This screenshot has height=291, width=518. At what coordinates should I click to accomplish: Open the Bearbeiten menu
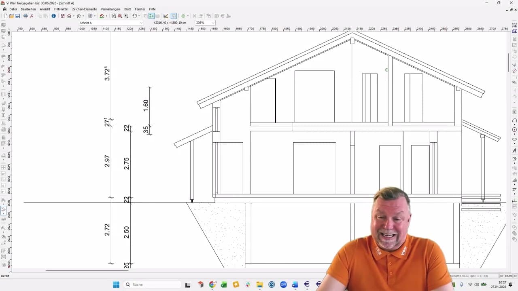pos(28,9)
